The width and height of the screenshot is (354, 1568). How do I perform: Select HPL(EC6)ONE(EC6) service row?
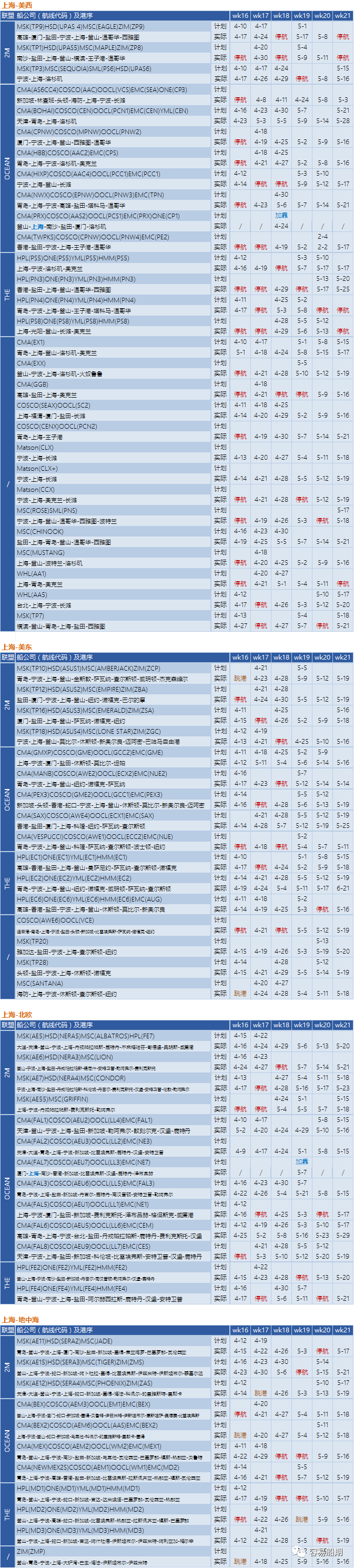tap(113, 899)
